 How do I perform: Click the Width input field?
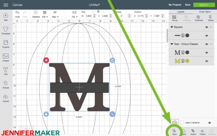[89, 16]
